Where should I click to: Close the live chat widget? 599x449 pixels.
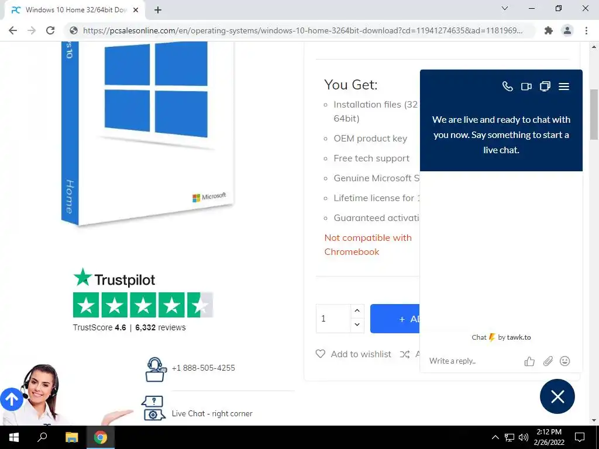(x=557, y=397)
